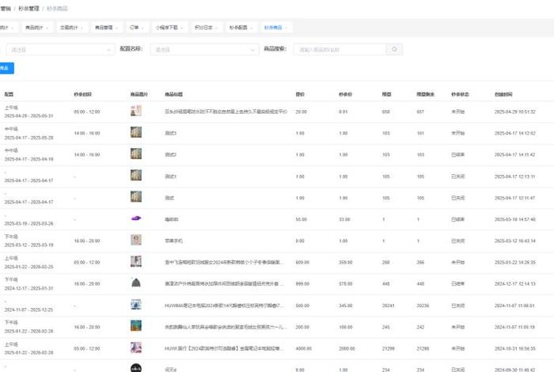Open thumbnail in 2025-04-17 12:11:47 row
This screenshot has width=554, height=372.
pyautogui.click(x=136, y=197)
